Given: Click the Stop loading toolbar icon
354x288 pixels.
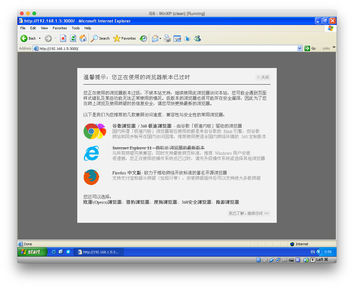Looking at the screenshot, I should point(63,38).
